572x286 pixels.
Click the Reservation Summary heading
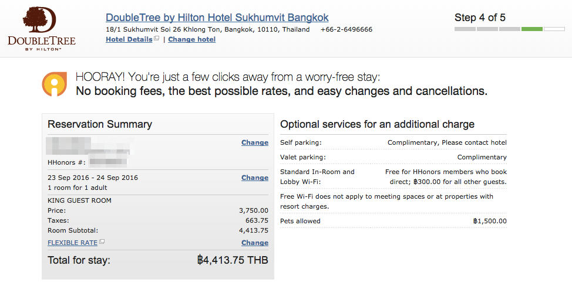point(100,124)
